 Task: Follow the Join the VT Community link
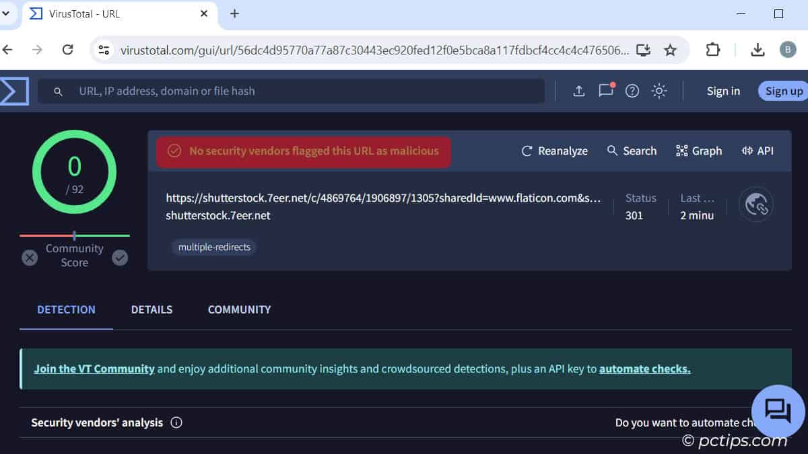click(x=94, y=369)
